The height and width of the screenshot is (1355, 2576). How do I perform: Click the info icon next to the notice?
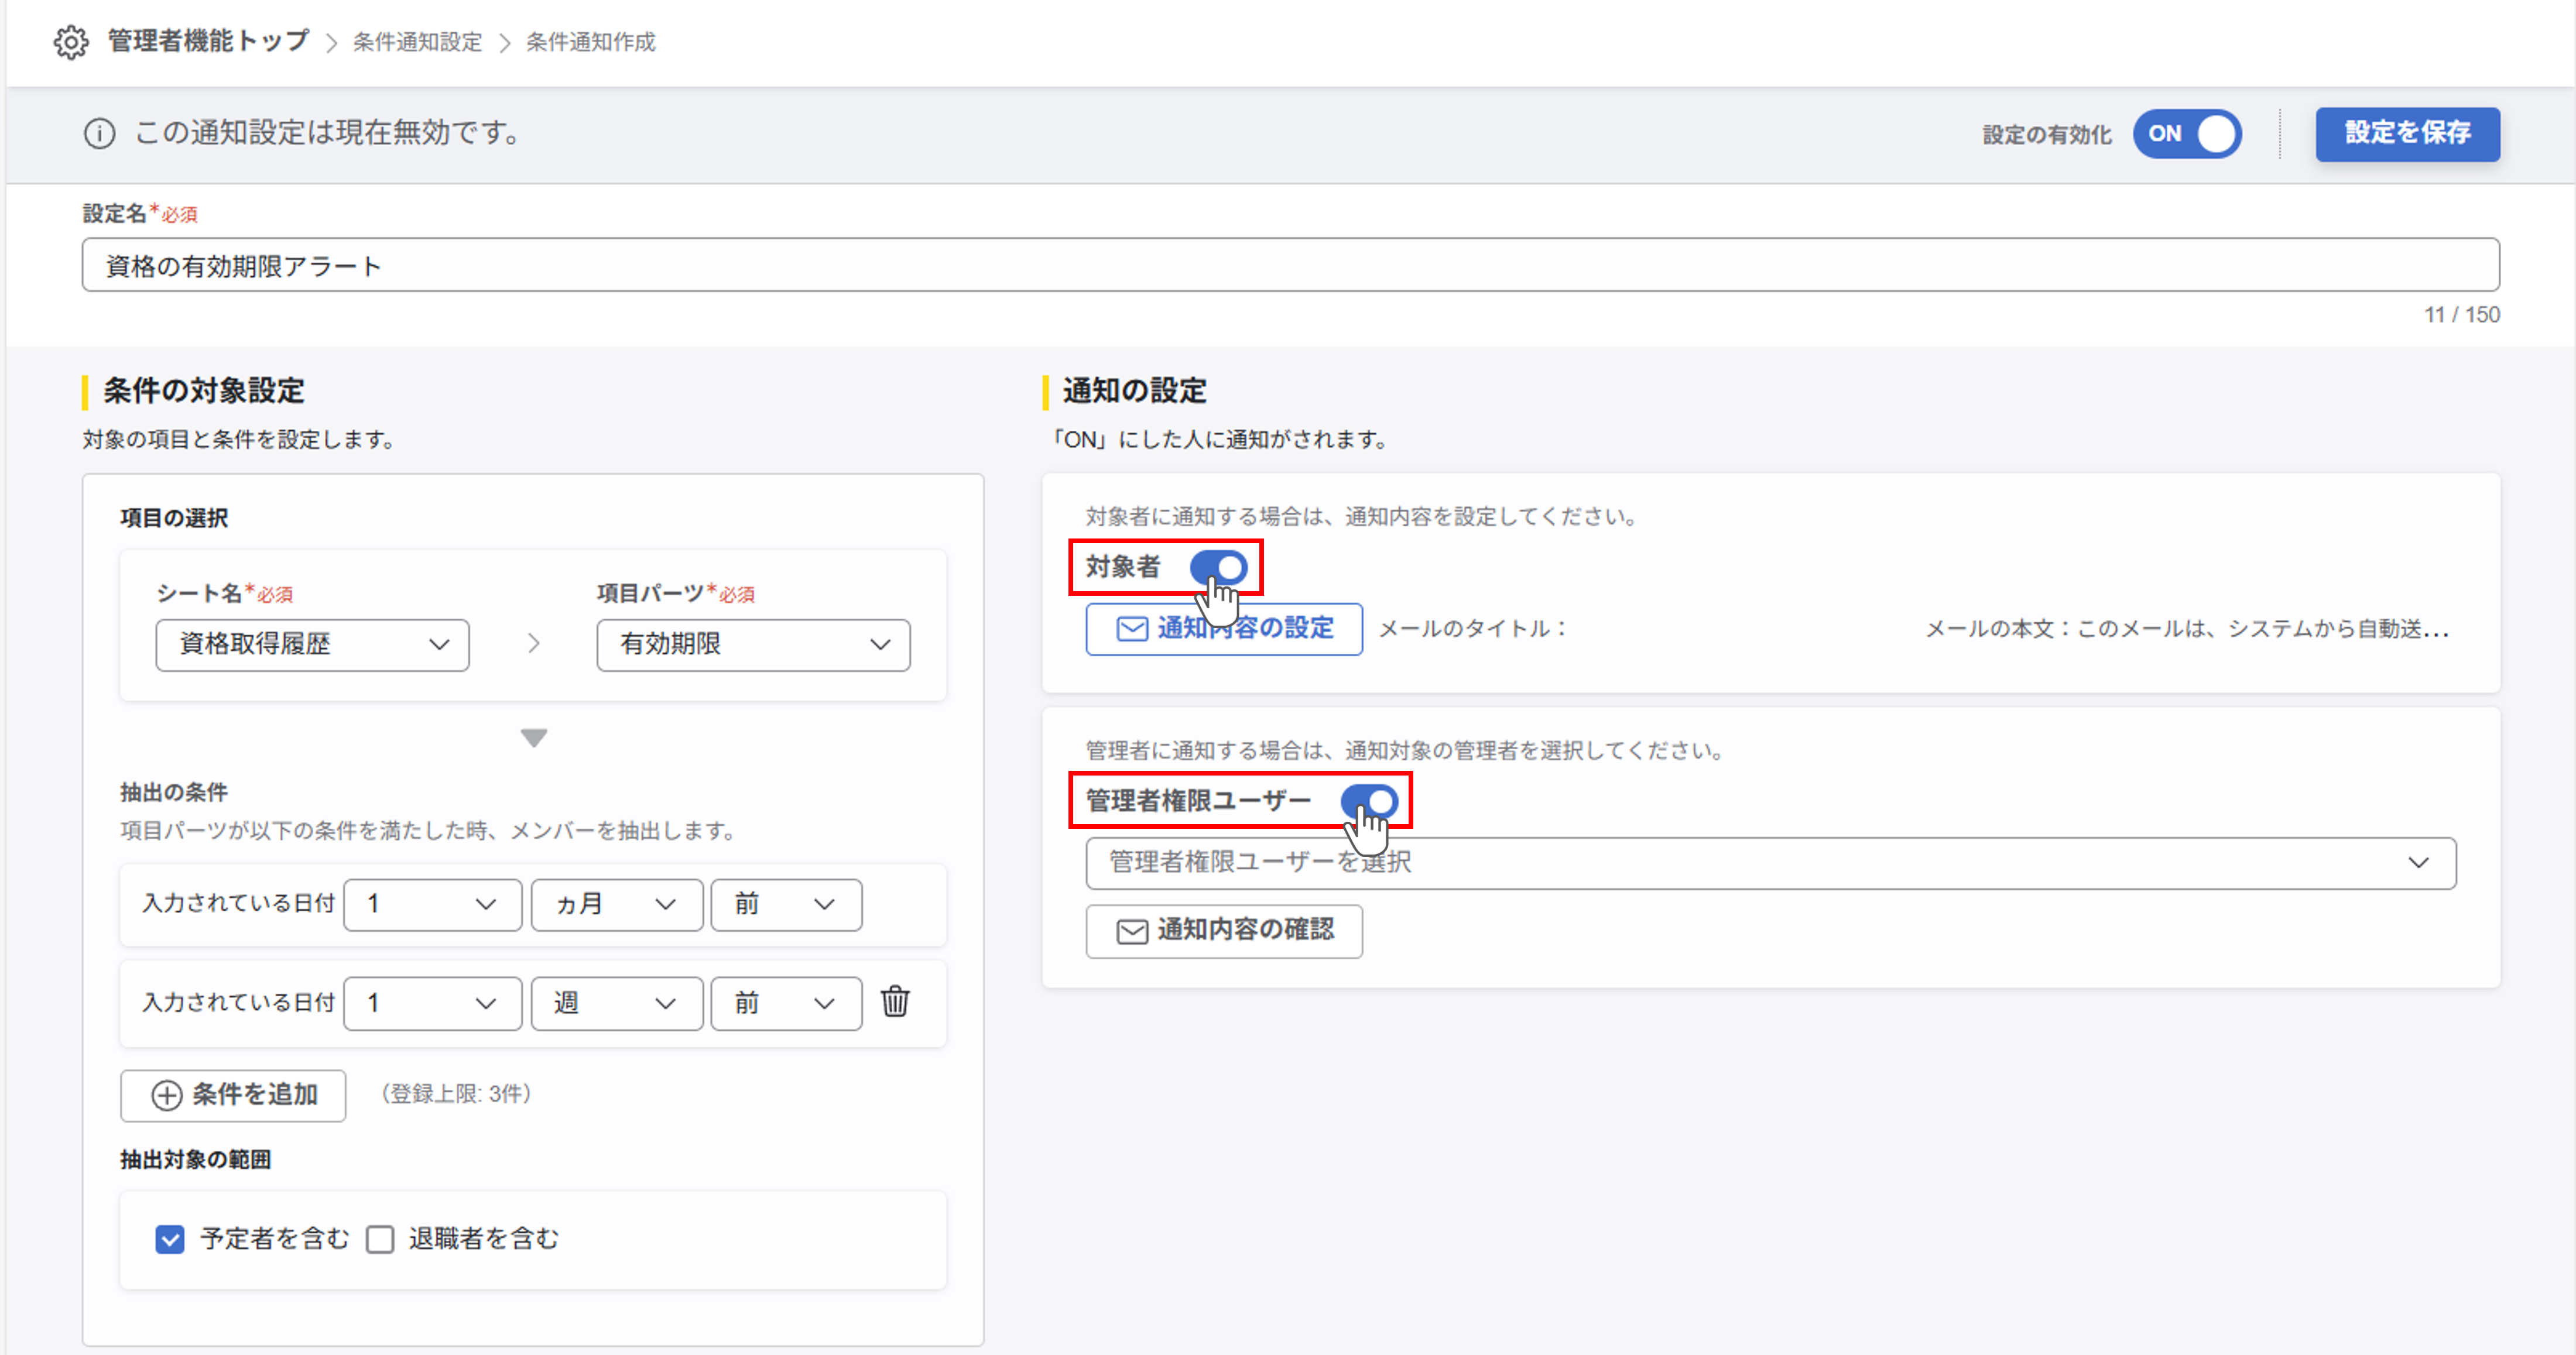(99, 133)
